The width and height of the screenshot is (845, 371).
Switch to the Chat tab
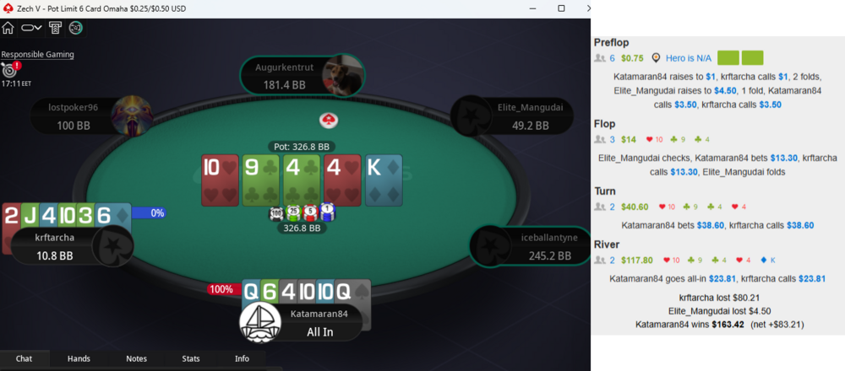tap(25, 358)
